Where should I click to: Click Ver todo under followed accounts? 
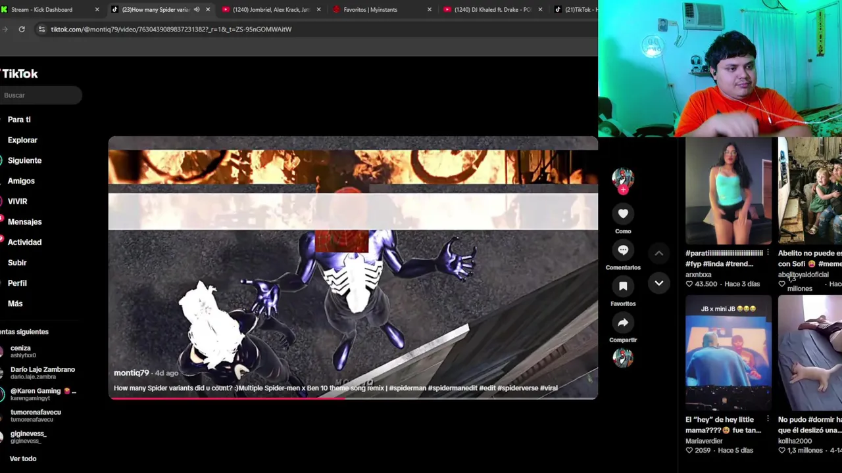click(x=23, y=459)
